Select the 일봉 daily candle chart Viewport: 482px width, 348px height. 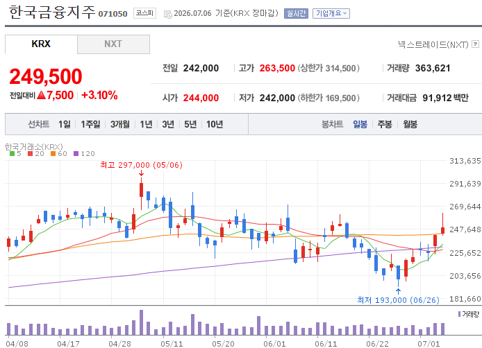[x=360, y=124]
